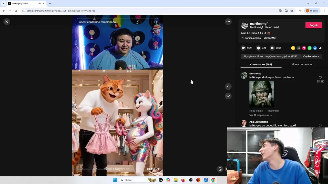Click Copiar enlace button
This screenshot has height=184, width=328.
(311, 56)
